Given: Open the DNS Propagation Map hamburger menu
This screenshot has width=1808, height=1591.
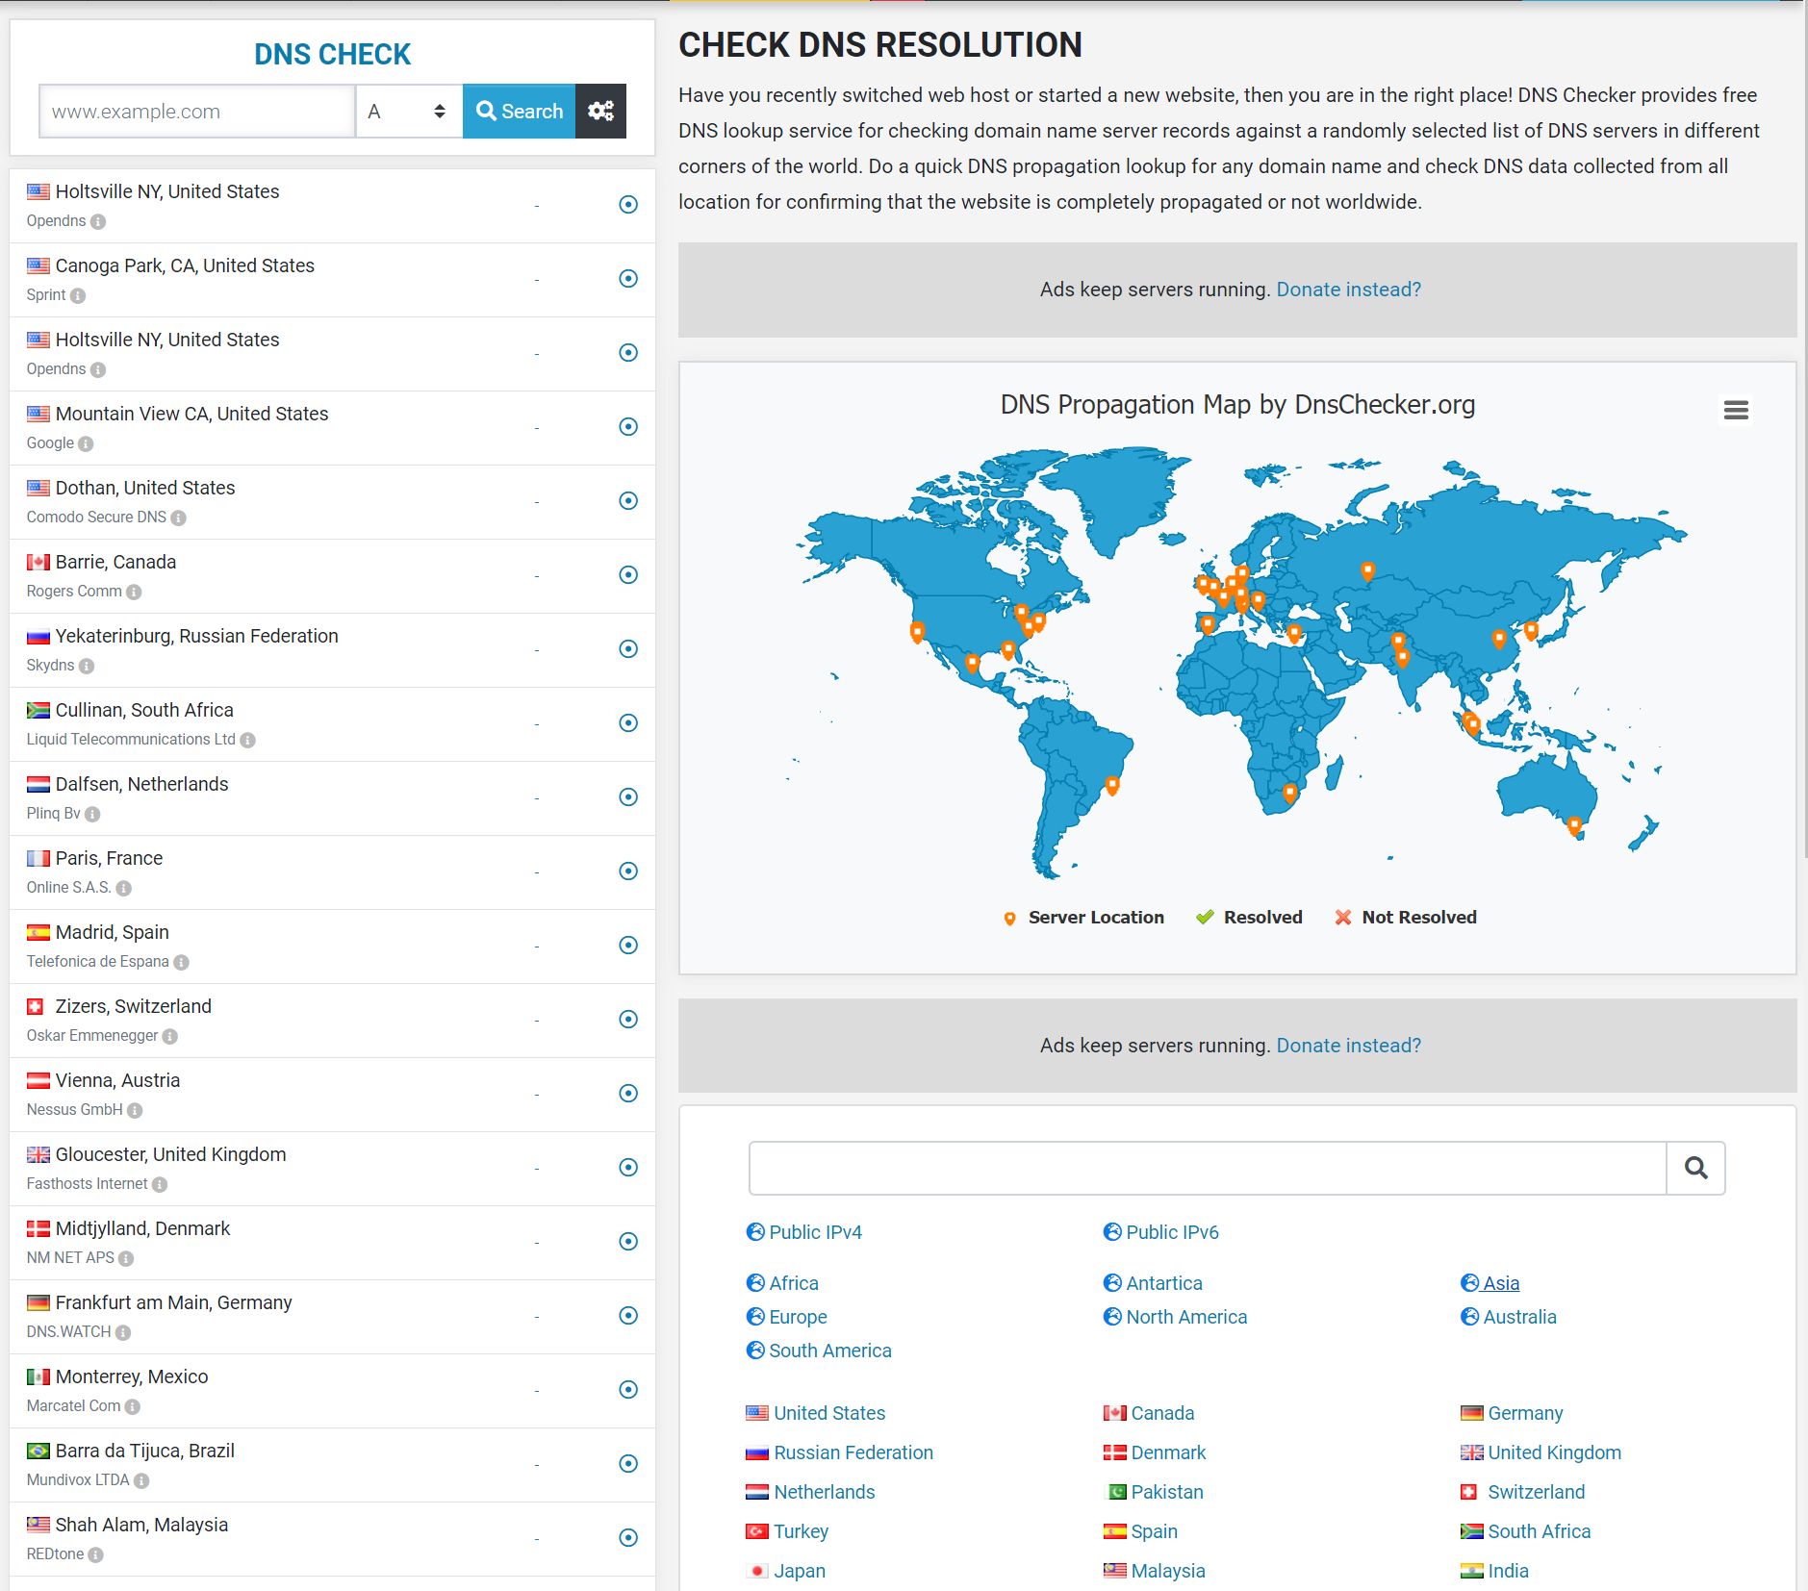Looking at the screenshot, I should [x=1736, y=410].
